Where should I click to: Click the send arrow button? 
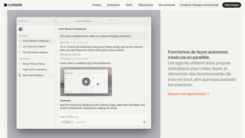(x=144, y=122)
